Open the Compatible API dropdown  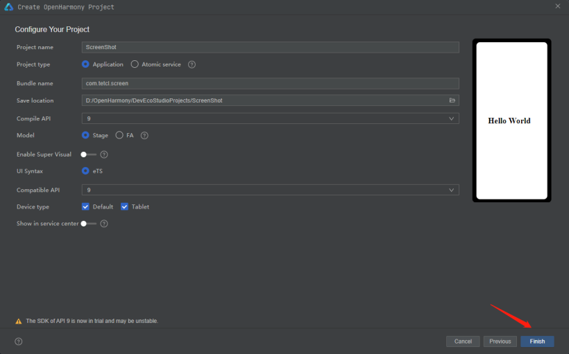tap(452, 190)
